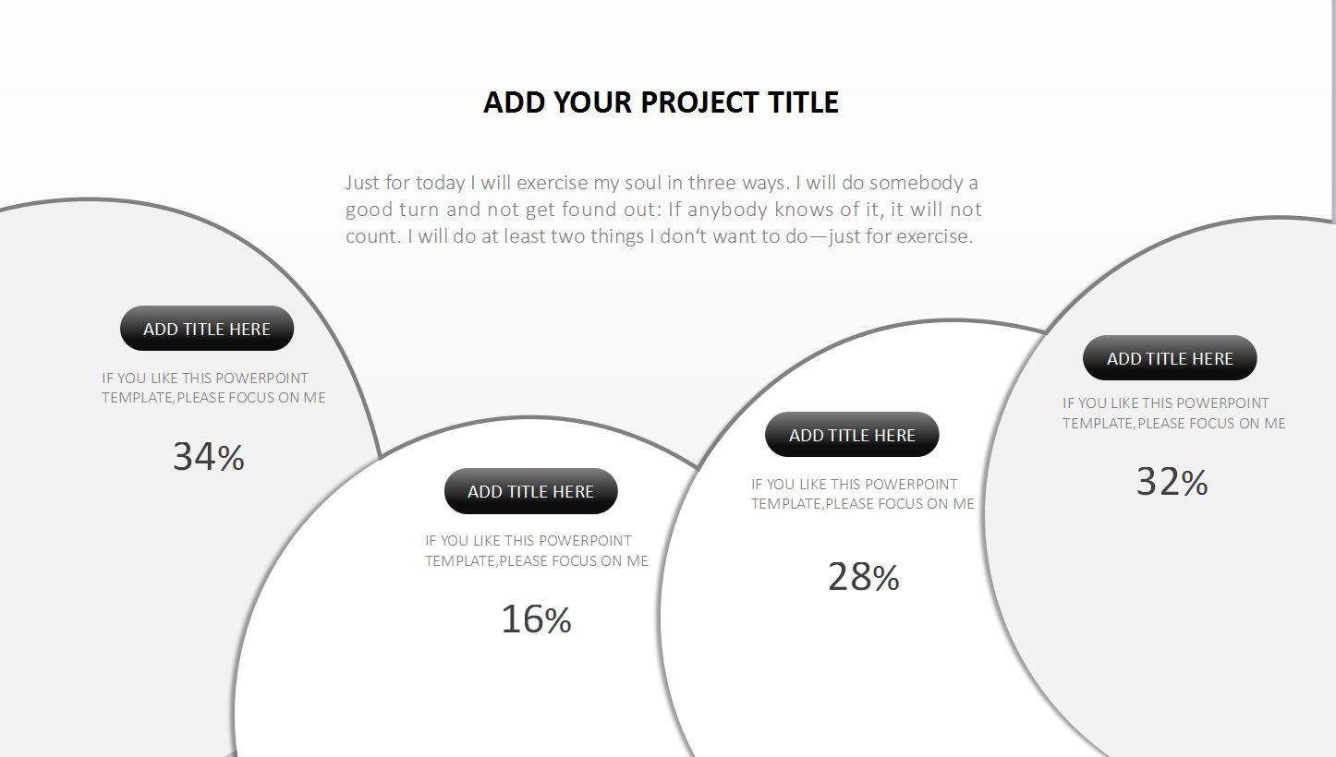Click the line ending 'just for exercise.'
This screenshot has width=1336, height=757.
click(659, 236)
